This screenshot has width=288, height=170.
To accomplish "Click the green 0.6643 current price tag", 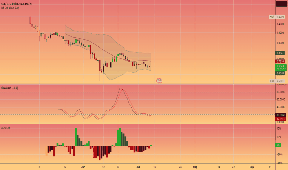I will click(281, 67).
